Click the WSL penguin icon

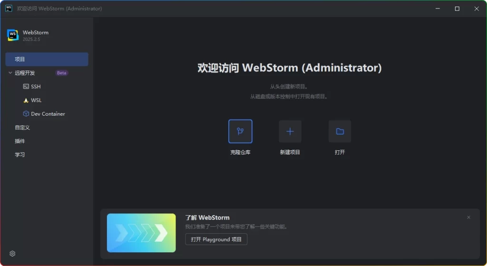tap(26, 100)
